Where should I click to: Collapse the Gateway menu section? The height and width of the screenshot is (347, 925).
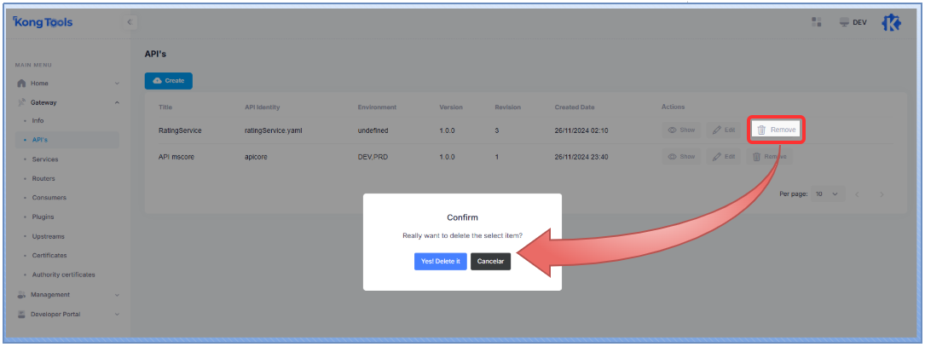(x=68, y=102)
